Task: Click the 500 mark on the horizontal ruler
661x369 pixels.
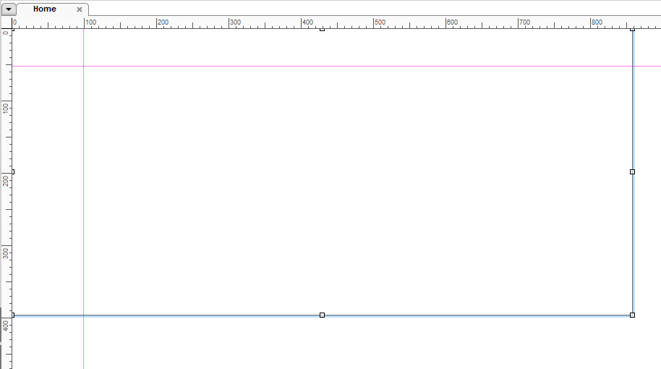Action: coord(374,22)
